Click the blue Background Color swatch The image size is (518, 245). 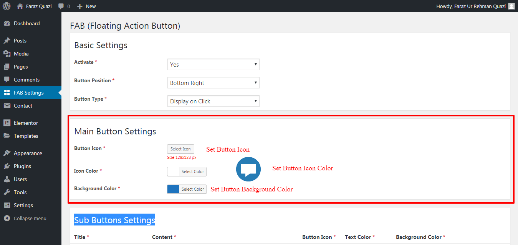point(173,189)
